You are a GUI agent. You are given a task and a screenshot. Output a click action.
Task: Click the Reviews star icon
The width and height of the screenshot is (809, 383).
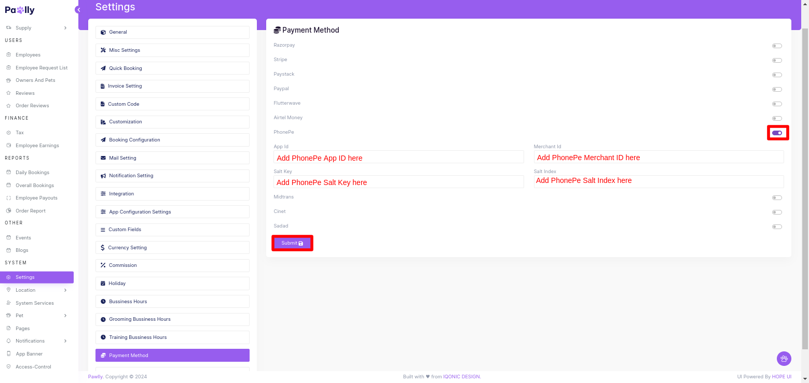pos(9,93)
